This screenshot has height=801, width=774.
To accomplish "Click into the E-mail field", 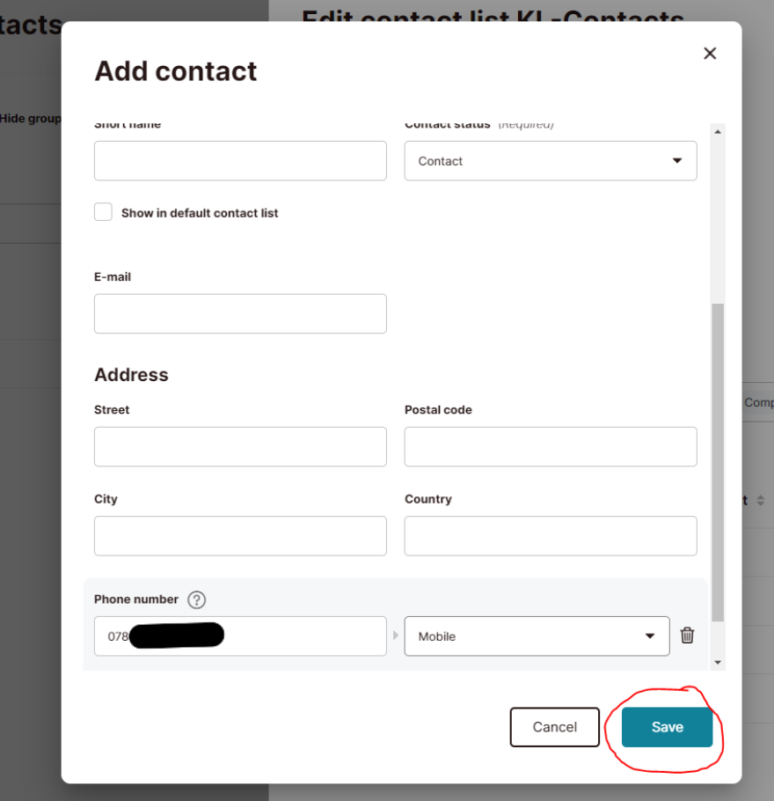I will 240,313.
